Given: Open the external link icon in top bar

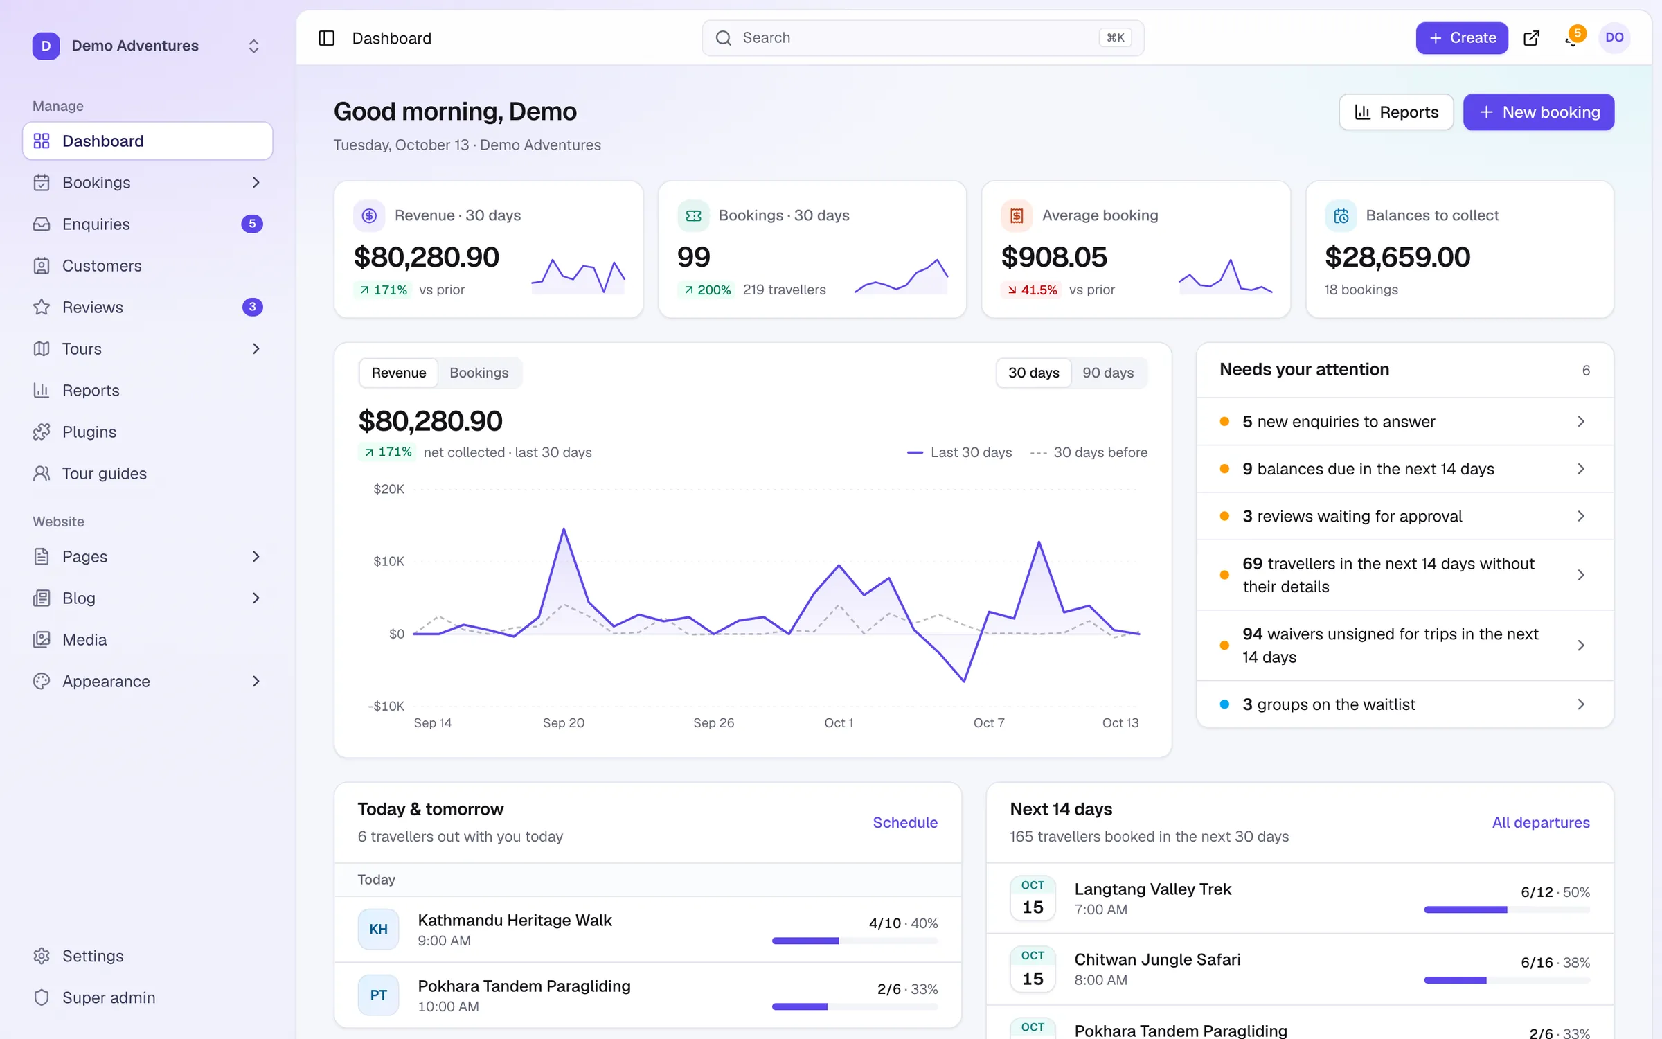Looking at the screenshot, I should [x=1531, y=38].
